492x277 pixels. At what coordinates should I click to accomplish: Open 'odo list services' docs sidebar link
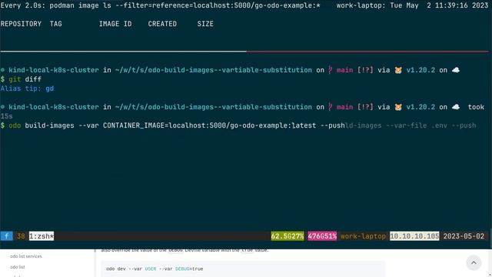(25, 256)
